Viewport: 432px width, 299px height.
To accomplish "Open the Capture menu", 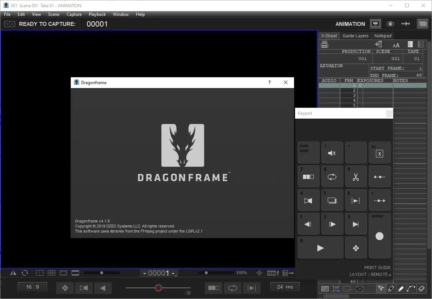I will [x=74, y=14].
